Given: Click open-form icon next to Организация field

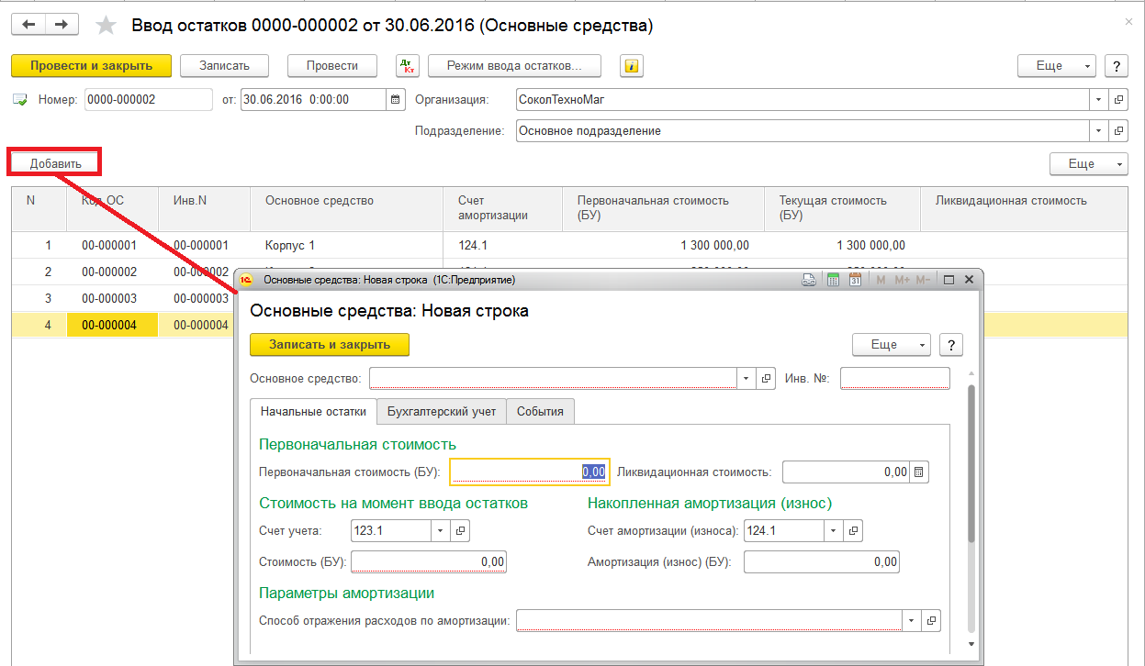Looking at the screenshot, I should [1118, 100].
